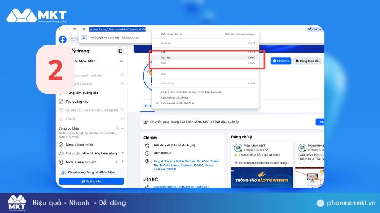Viewport: 380px width, 213px height.
Task: Select Biểu tượng cảm xúc menu entry
Action: click(x=206, y=34)
